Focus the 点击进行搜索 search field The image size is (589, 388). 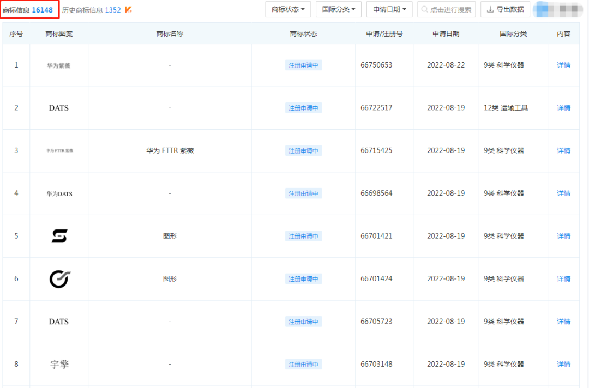pyautogui.click(x=446, y=9)
